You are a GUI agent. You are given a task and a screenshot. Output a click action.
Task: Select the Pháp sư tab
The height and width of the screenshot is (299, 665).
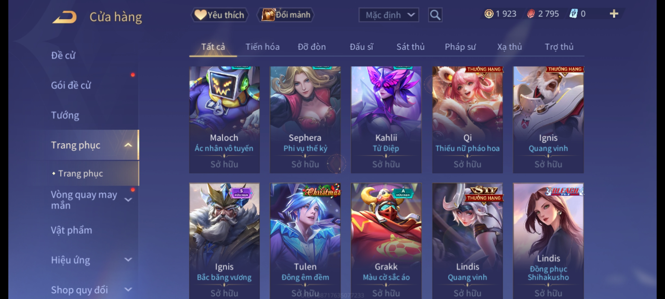tap(460, 47)
